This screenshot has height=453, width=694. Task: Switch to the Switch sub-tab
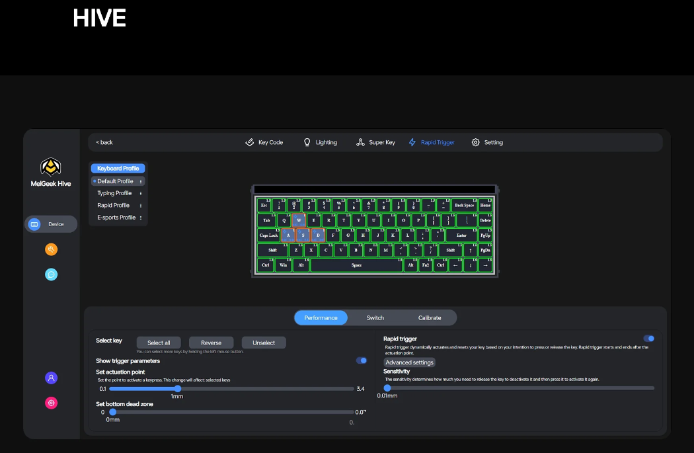375,317
